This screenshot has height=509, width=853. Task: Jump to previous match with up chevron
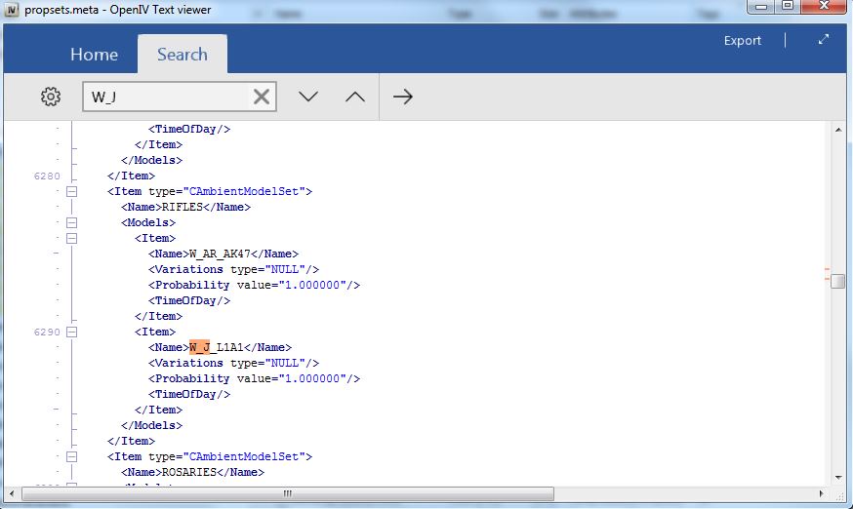tap(355, 97)
